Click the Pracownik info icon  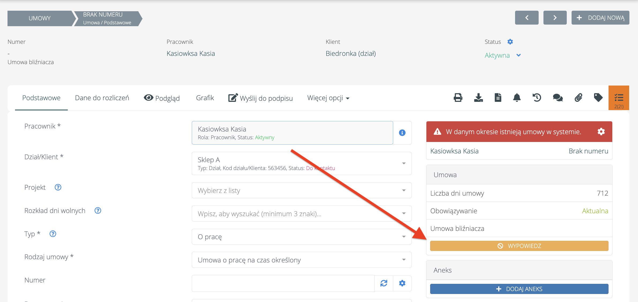click(x=402, y=133)
